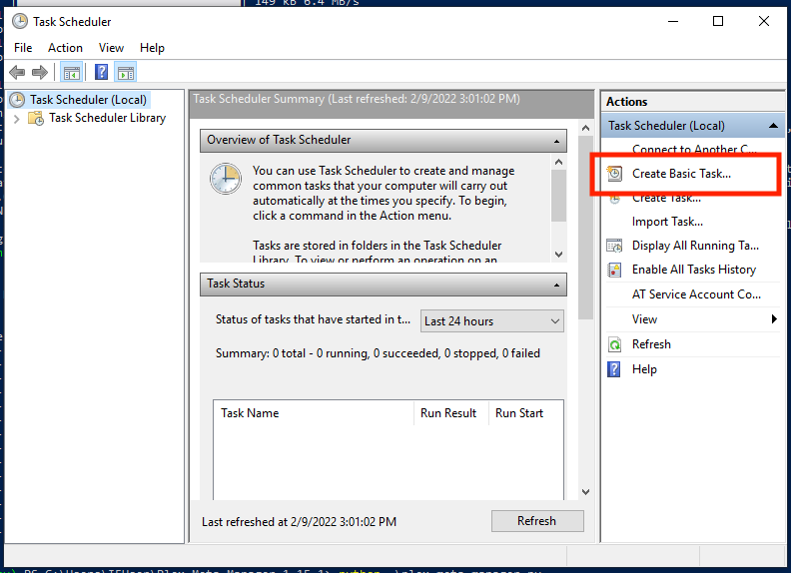The width and height of the screenshot is (791, 573).
Task: Click the green Refresh icon in Actions
Action: pyautogui.click(x=614, y=344)
